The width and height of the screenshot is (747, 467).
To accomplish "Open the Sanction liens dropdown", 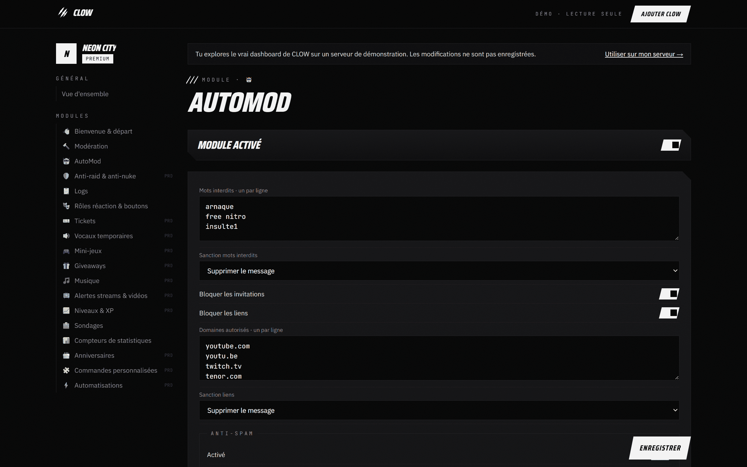I will tap(439, 410).
